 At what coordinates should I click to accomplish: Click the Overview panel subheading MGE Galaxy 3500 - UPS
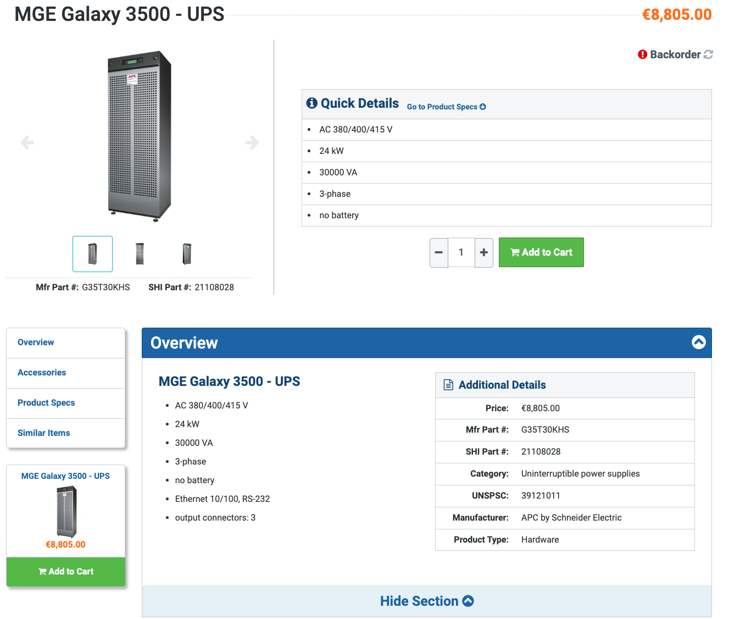tap(229, 382)
